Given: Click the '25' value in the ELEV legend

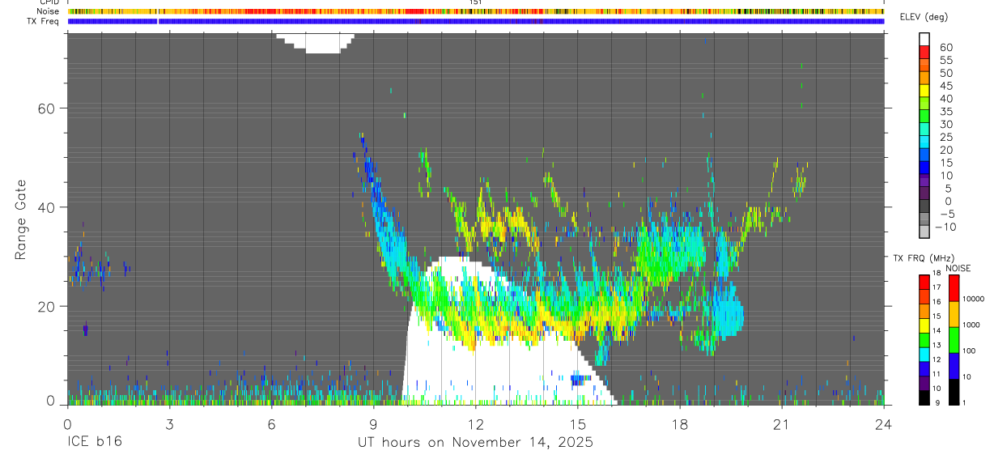Looking at the screenshot, I should [x=945, y=138].
